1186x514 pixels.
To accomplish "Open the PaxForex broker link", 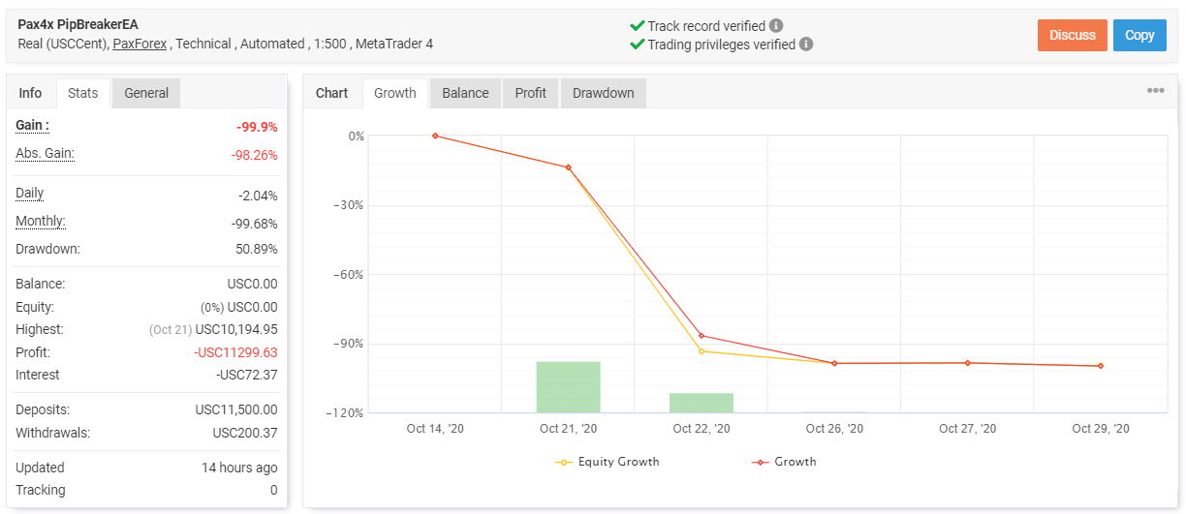I will click(140, 44).
